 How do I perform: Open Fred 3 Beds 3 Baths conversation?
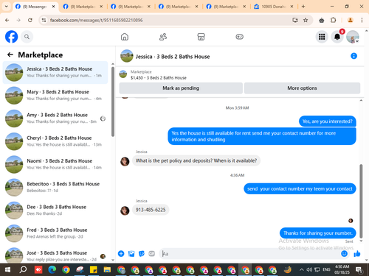(x=55, y=233)
